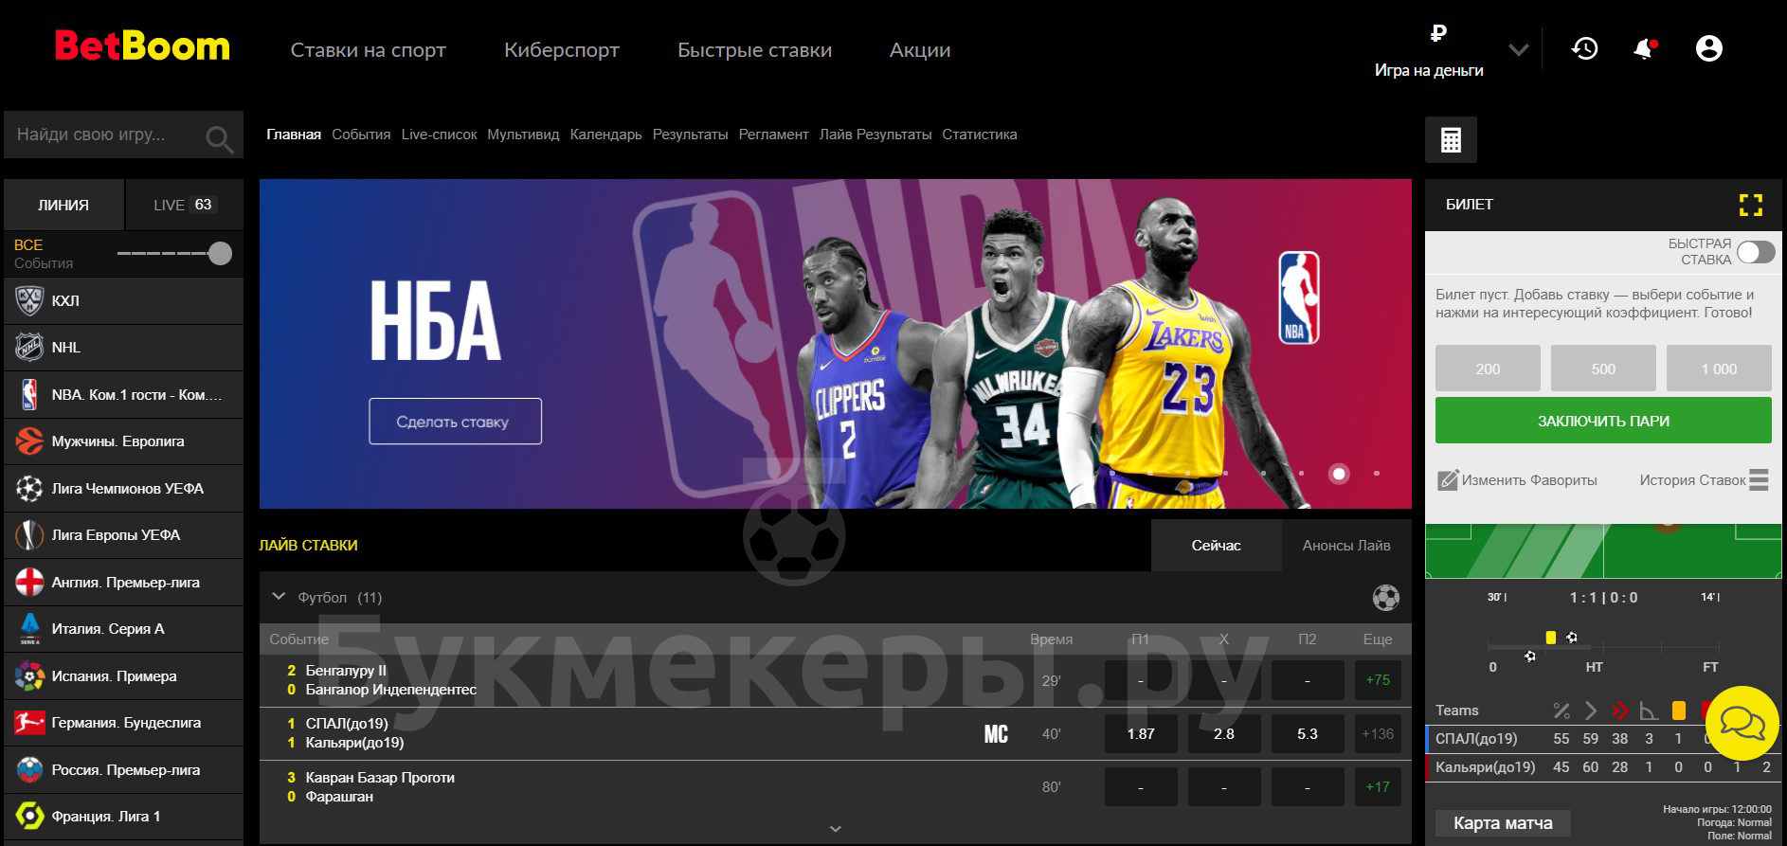Click the X odds 2.8
This screenshot has width=1787, height=846.
tap(1224, 734)
